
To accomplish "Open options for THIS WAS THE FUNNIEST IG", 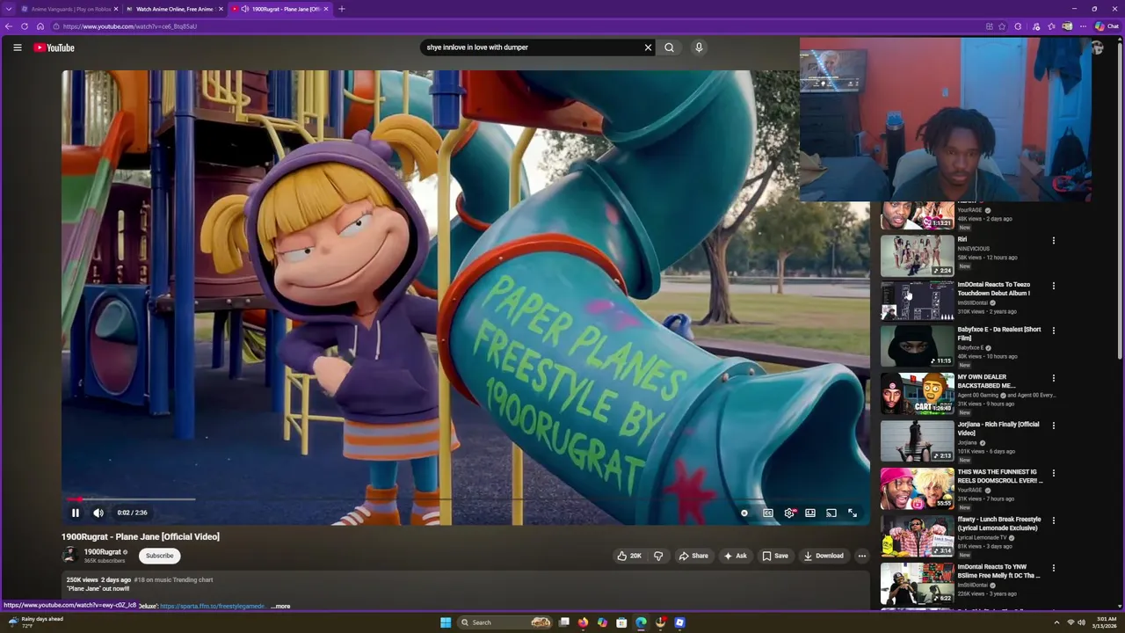I will click(1053, 473).
